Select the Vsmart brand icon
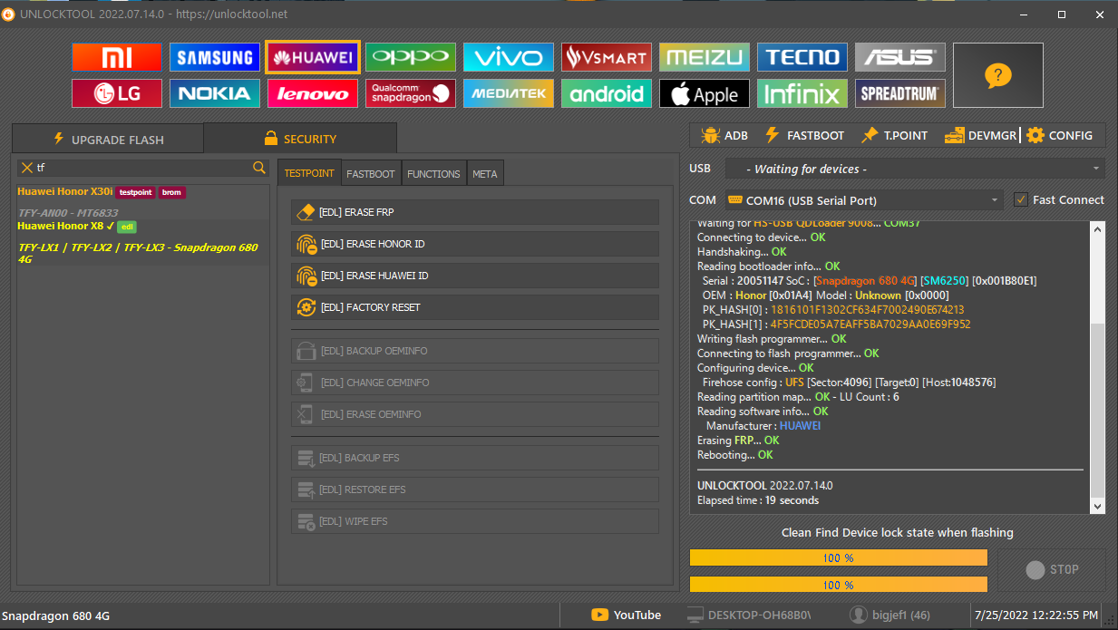1118x630 pixels. (x=607, y=57)
